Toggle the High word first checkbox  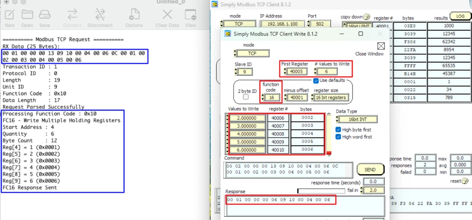(338, 137)
